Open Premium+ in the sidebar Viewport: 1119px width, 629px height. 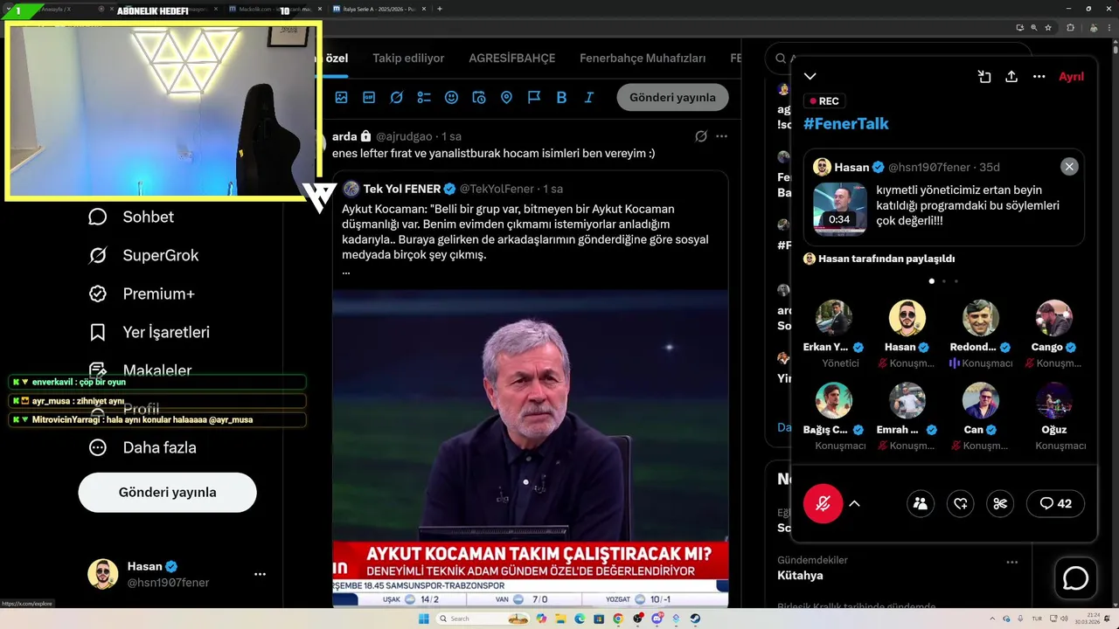pos(141,294)
